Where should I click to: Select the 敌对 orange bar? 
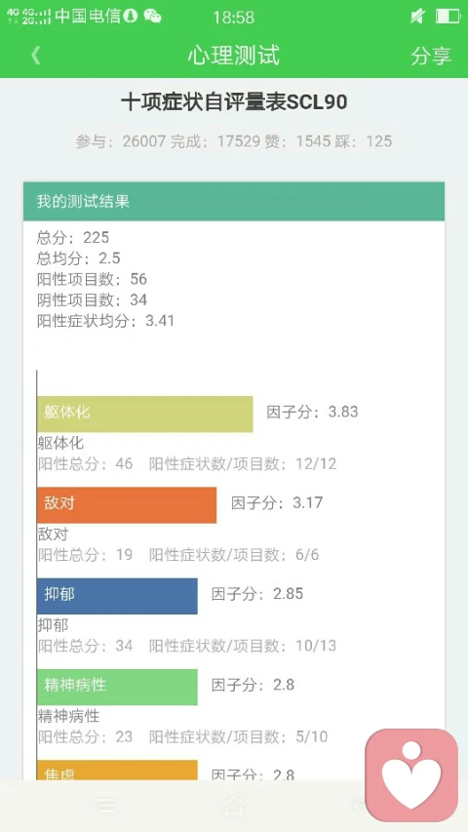click(127, 504)
